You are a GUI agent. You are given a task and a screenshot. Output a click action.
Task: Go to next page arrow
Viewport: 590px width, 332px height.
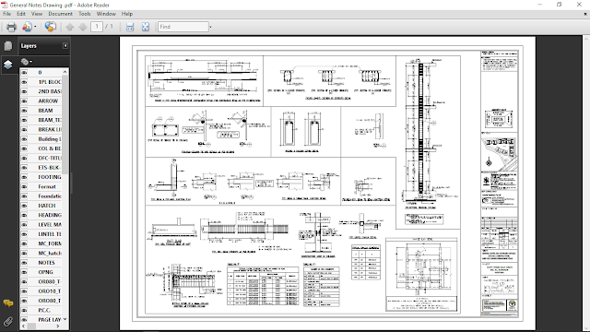pos(83,27)
